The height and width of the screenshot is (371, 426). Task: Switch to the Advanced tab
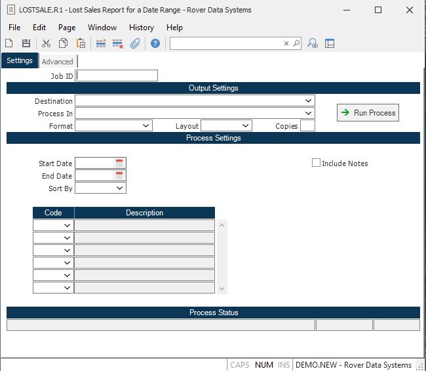click(x=58, y=62)
